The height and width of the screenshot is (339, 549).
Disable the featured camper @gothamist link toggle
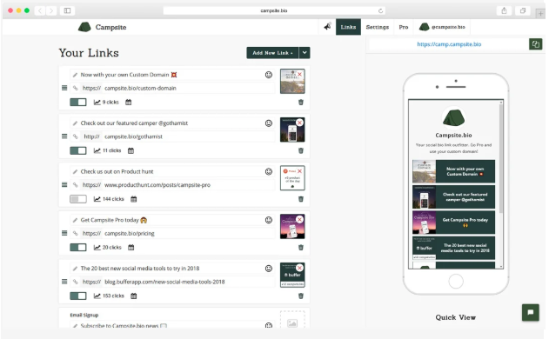click(x=78, y=150)
